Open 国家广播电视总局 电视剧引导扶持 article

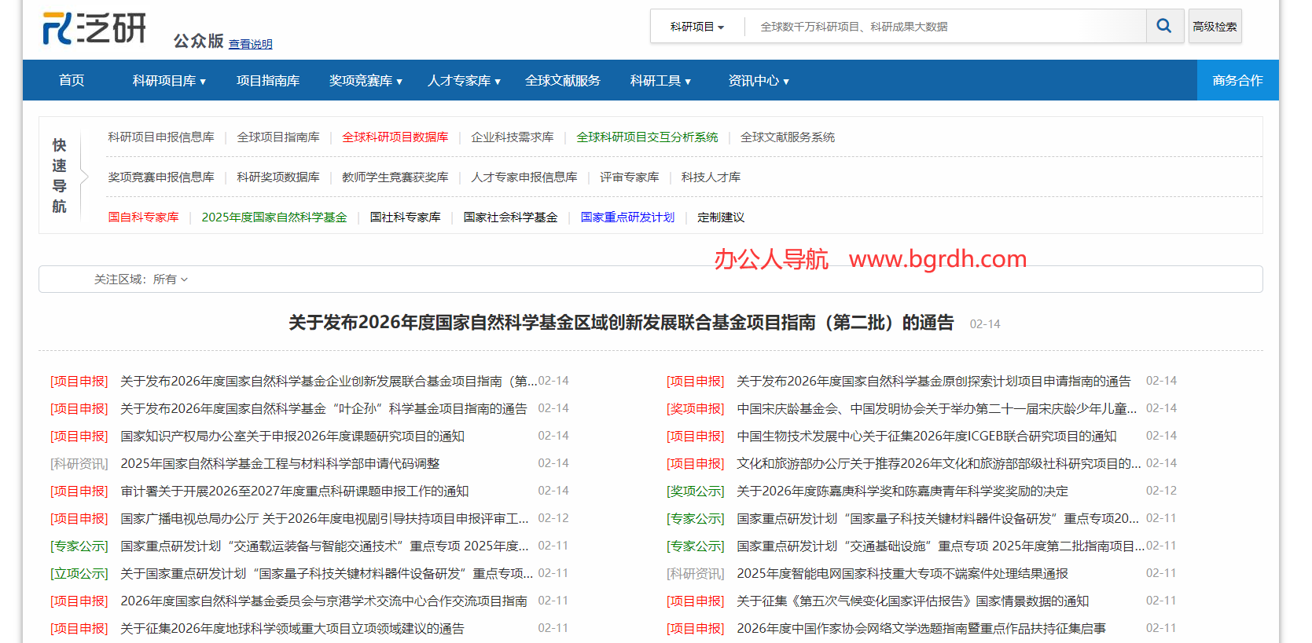pyautogui.click(x=325, y=519)
